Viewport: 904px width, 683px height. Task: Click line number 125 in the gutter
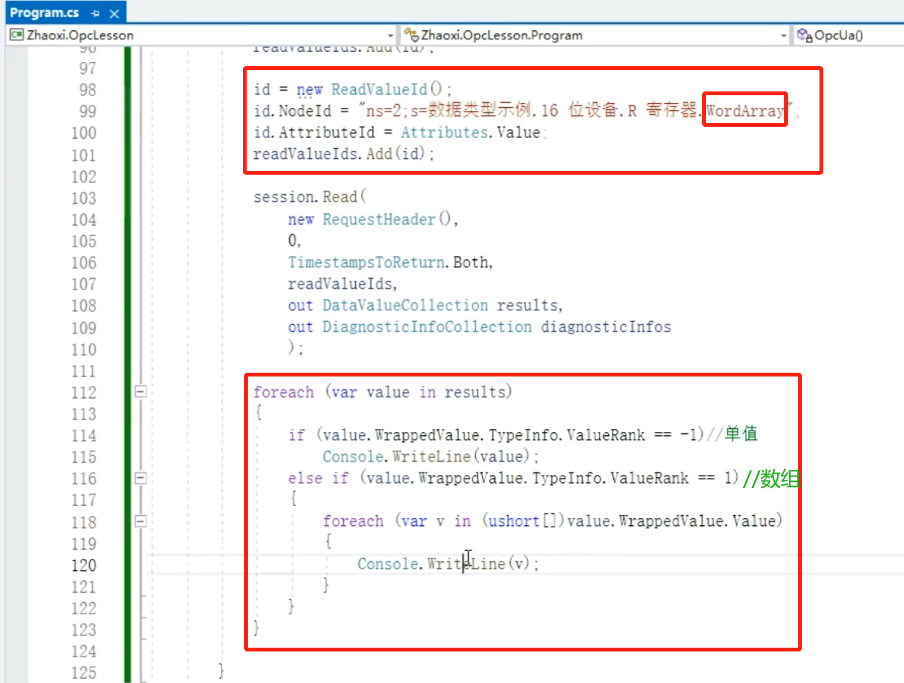point(84,672)
